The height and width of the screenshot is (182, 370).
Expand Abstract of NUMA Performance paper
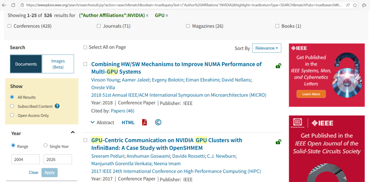point(102,122)
